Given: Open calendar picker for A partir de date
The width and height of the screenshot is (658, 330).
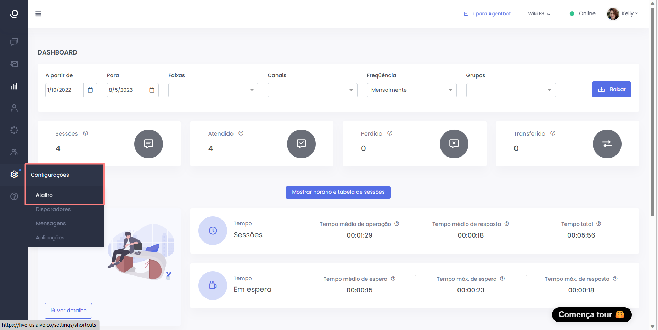Looking at the screenshot, I should [90, 90].
